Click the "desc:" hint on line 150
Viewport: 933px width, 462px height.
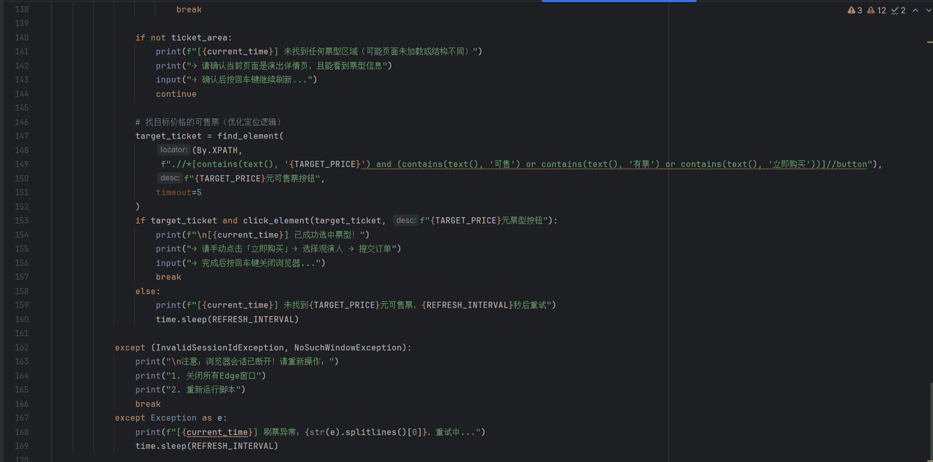(x=169, y=179)
